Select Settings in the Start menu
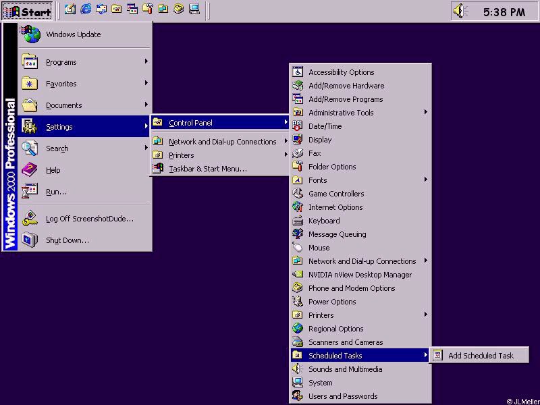The height and width of the screenshot is (405, 540). click(x=85, y=126)
